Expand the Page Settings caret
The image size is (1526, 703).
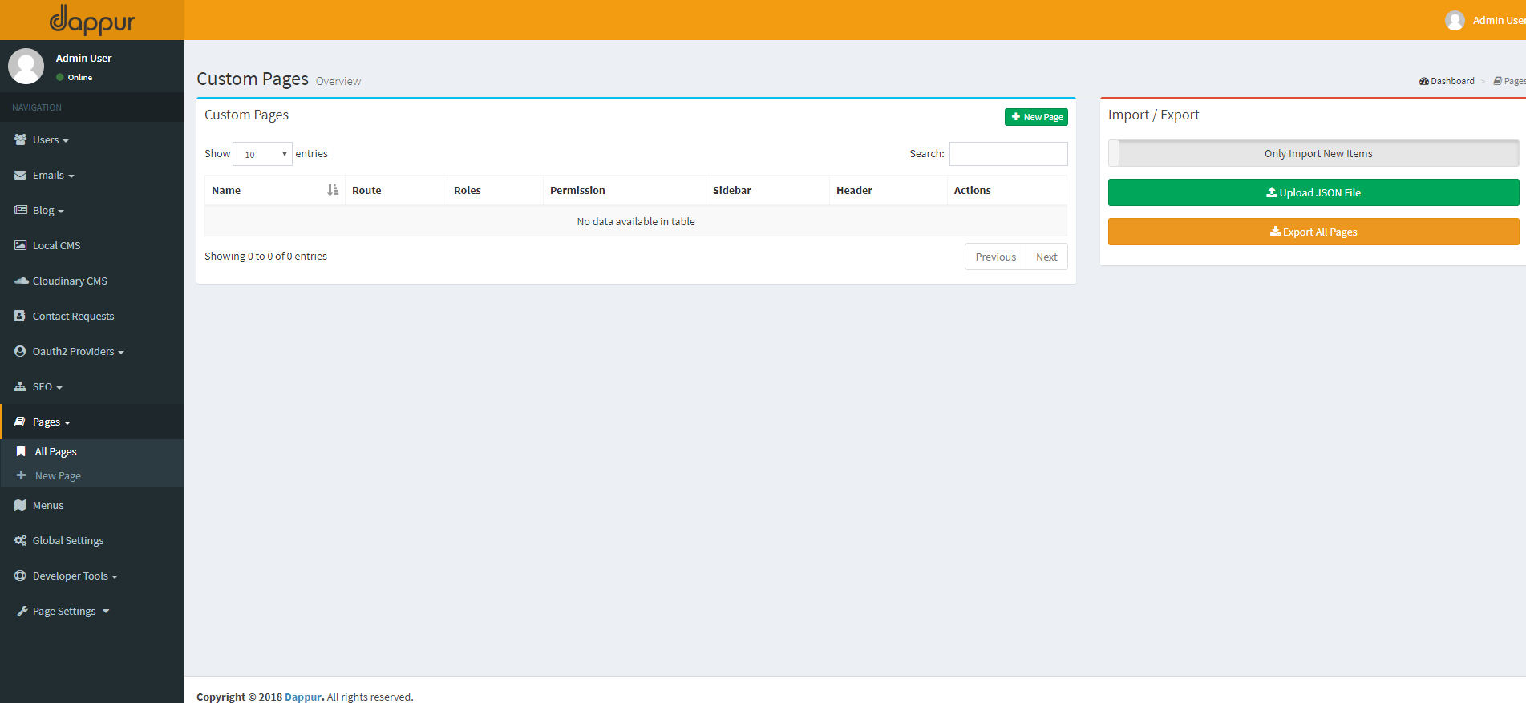pos(106,611)
